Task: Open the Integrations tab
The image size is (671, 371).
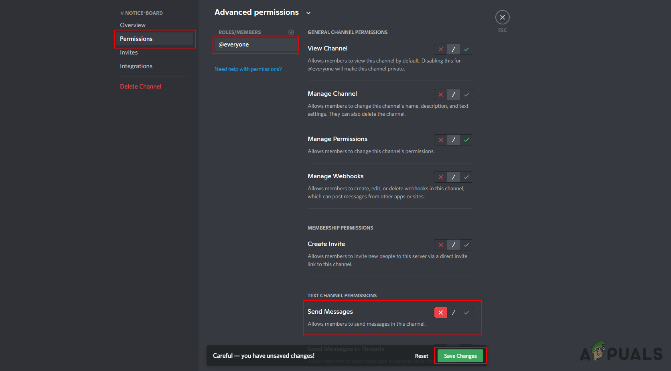Action: pyautogui.click(x=136, y=66)
